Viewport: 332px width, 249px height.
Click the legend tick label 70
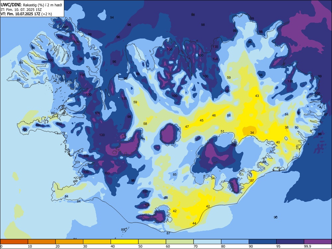click(x=196, y=246)
